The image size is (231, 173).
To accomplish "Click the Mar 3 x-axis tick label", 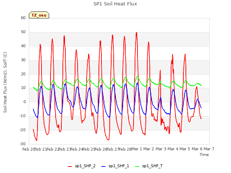I will pyautogui.click(x=161, y=149).
